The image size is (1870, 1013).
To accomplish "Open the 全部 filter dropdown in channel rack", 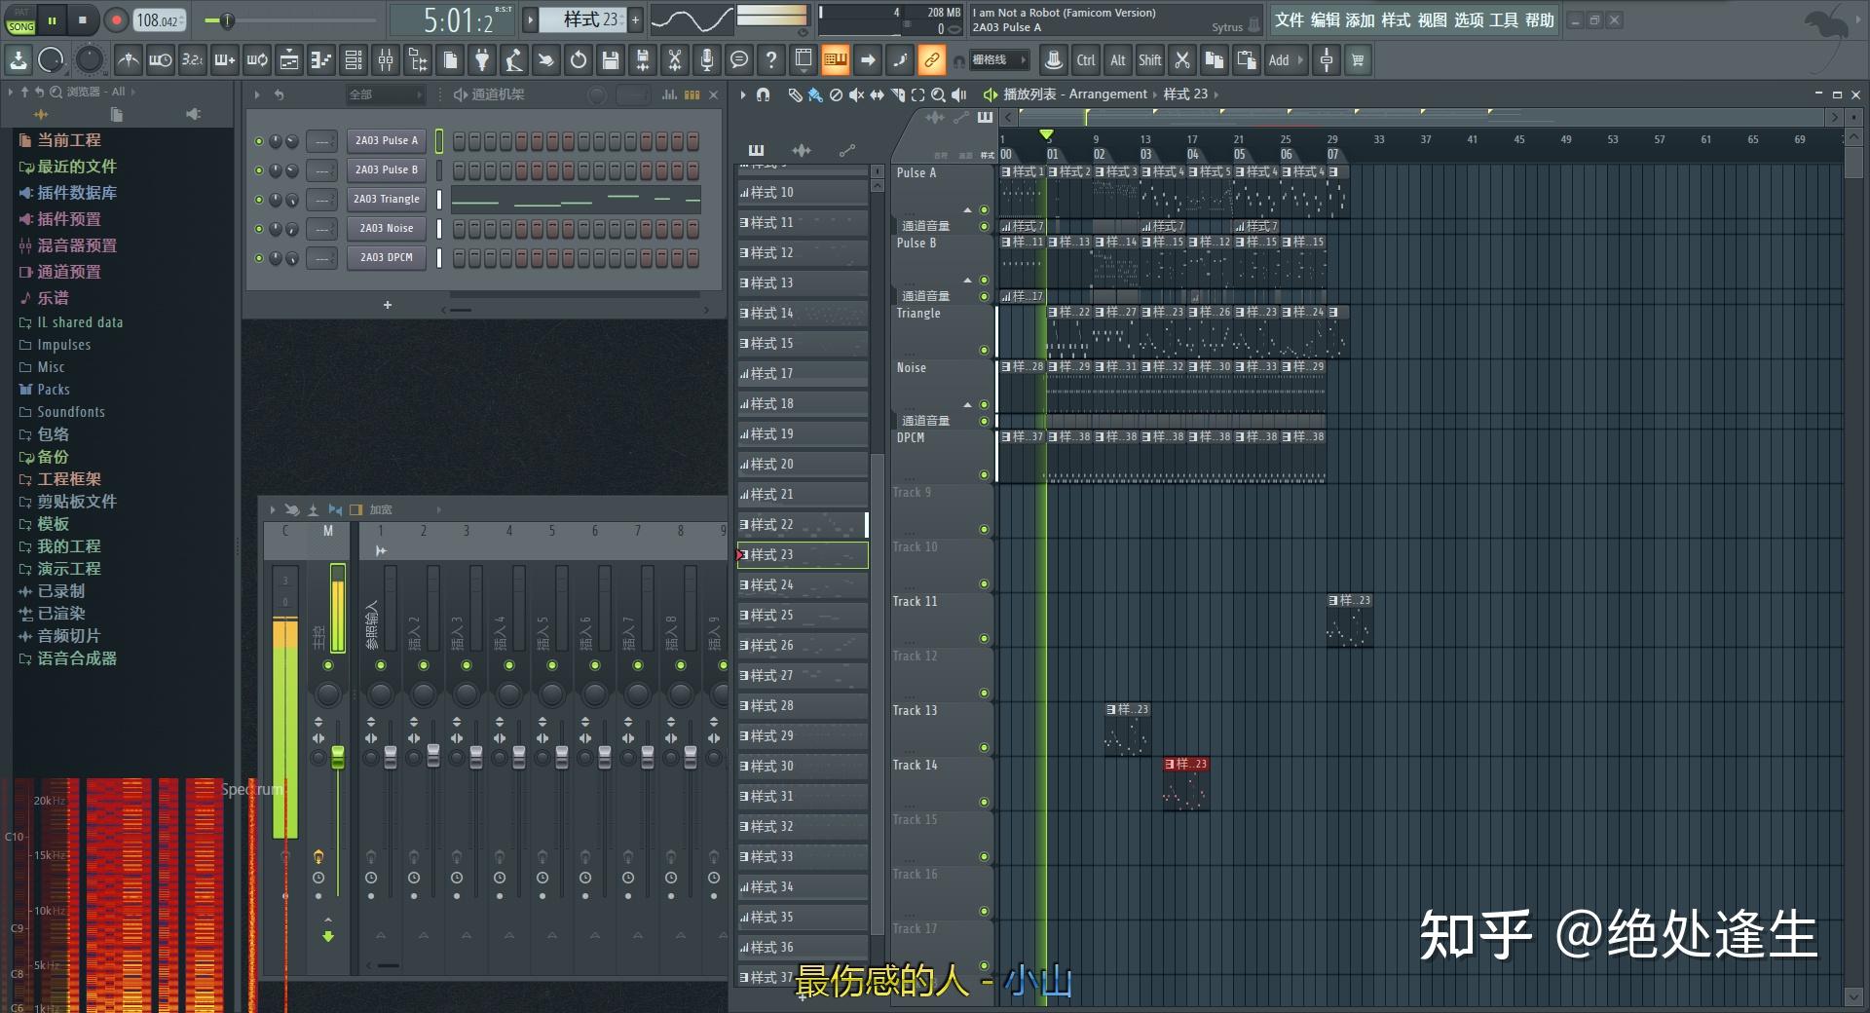I will pyautogui.click(x=386, y=94).
